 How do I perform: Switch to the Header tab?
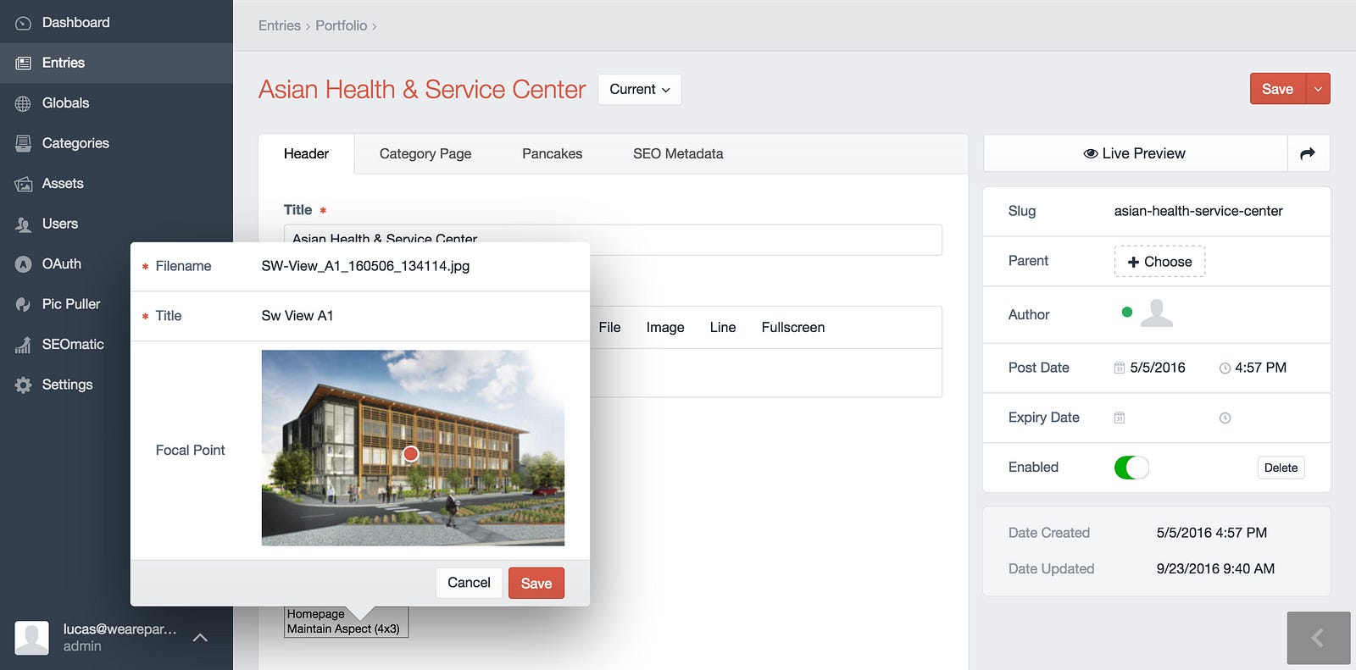point(306,153)
